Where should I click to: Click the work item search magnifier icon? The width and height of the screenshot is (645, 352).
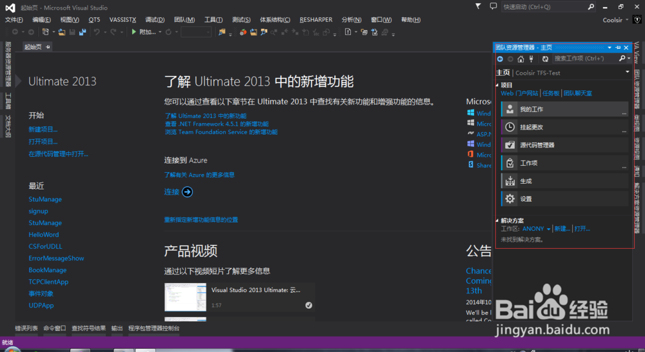[x=622, y=59]
